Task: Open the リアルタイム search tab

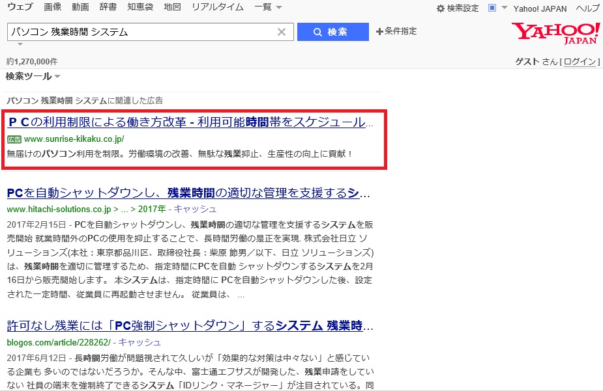Action: [217, 7]
